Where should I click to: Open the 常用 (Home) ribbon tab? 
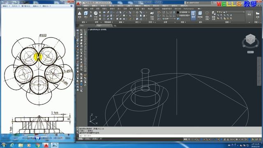(80, 9)
